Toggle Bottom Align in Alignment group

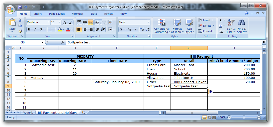(x=90, y=22)
